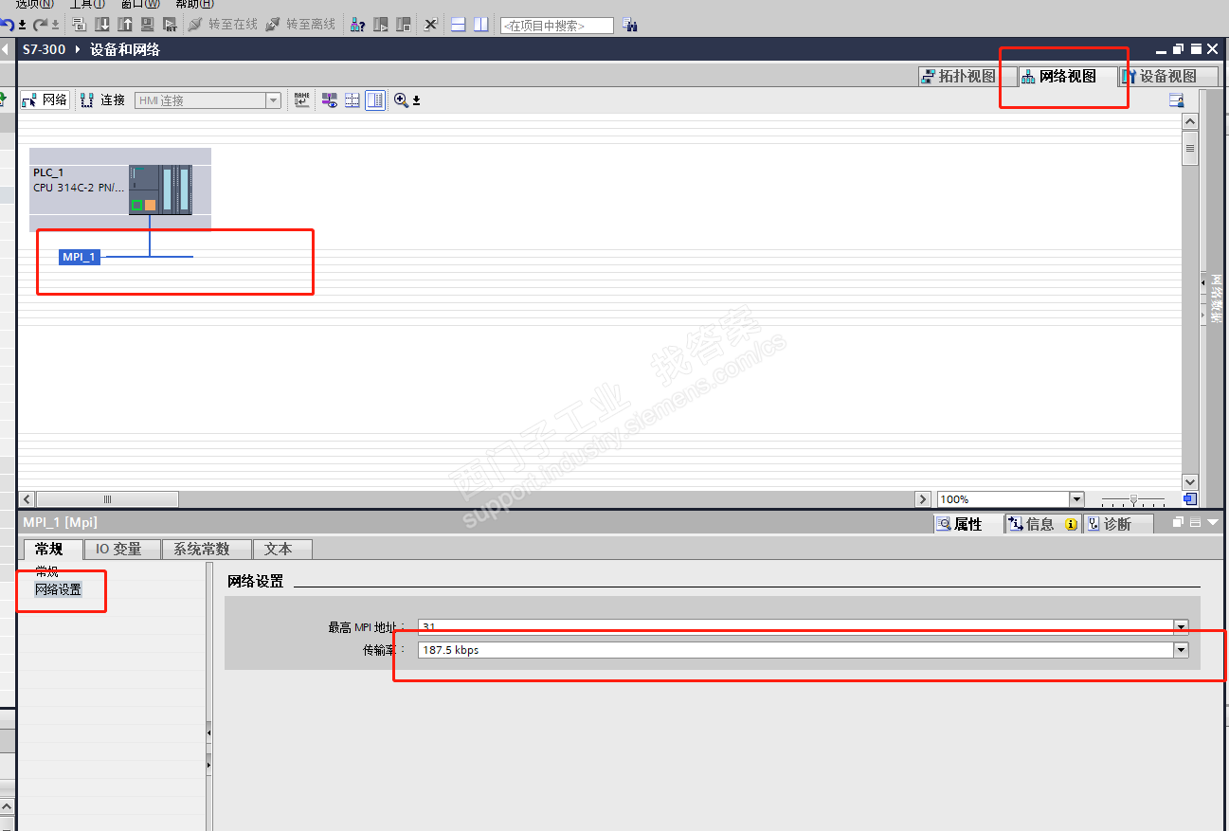Click the zoom magnifier icon in network toolbar
Viewport: 1229px width, 831px height.
tap(401, 99)
